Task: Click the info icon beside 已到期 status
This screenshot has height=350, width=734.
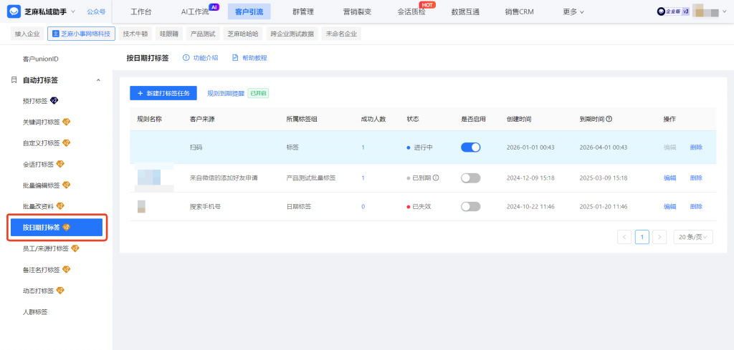Action: (x=436, y=178)
